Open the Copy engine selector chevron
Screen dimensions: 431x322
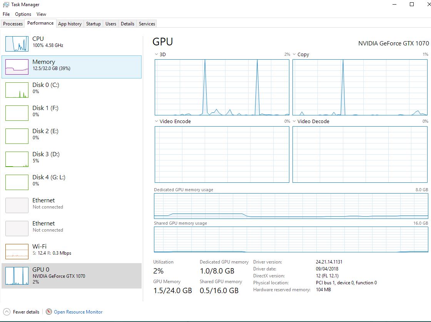click(294, 55)
